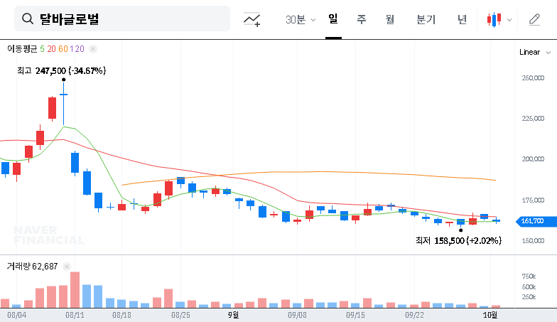This screenshot has width=557, height=322.
Task: Switch to the 월 monthly tab
Action: [390, 19]
